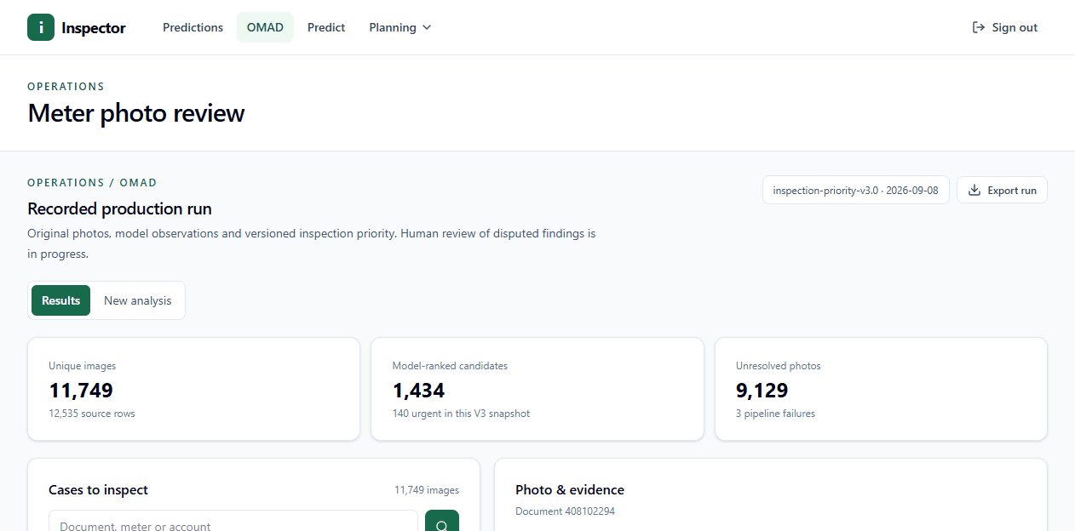Focus the Document, meter or account field
This screenshot has width=1075, height=531.
coord(233,521)
